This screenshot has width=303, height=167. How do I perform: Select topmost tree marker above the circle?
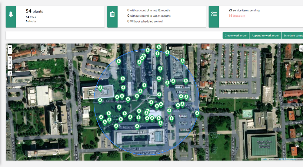point(159,47)
